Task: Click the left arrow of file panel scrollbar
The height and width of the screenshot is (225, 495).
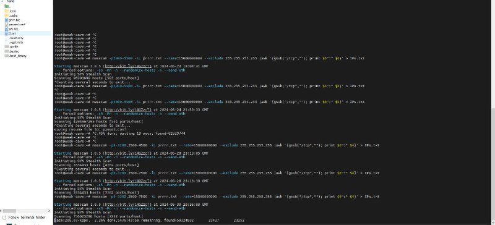Action: click(2, 211)
